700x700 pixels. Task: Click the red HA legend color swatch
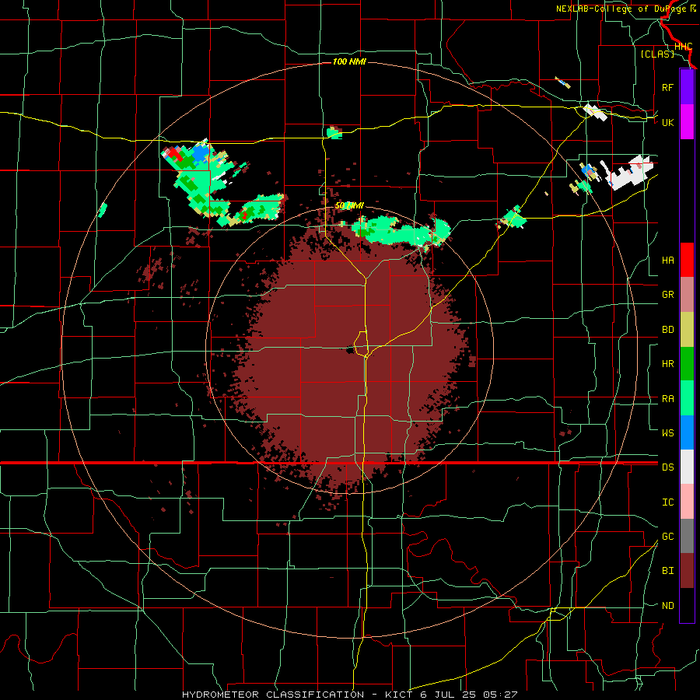tap(687, 260)
